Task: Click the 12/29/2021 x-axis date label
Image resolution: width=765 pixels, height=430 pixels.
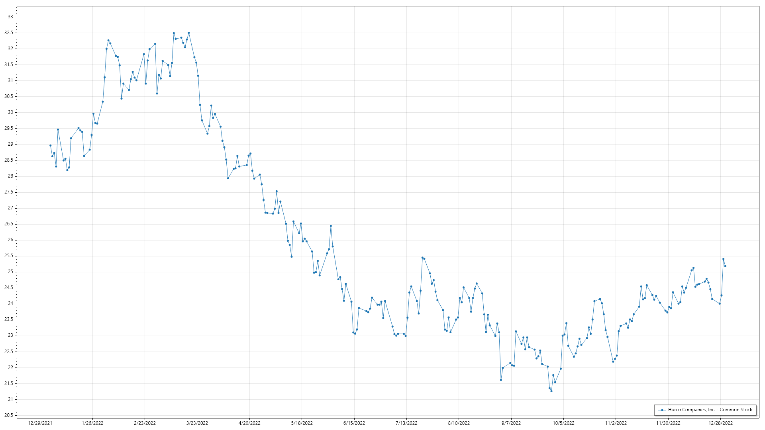Action: (40, 423)
